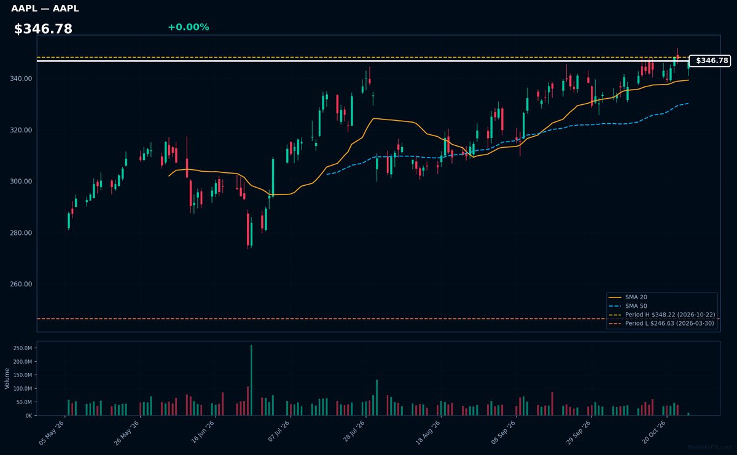Click the 16 Jun '26 date label
This screenshot has height=455, width=737.
pyautogui.click(x=203, y=432)
